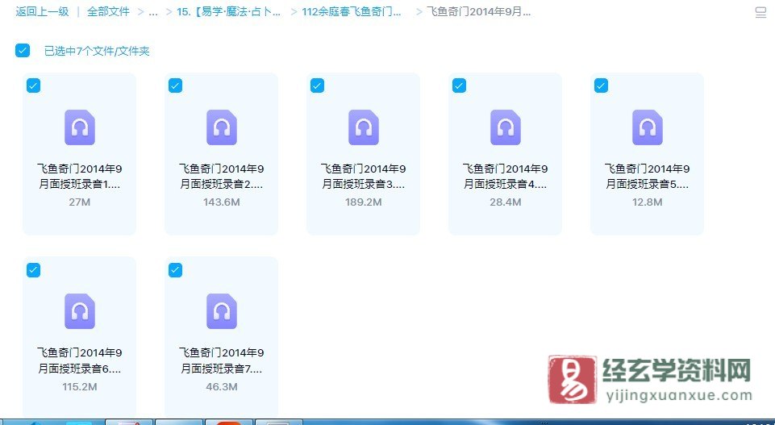Open audio icon of 面授班录音5 file
Screen dimensions: 775x425
pyautogui.click(x=647, y=127)
